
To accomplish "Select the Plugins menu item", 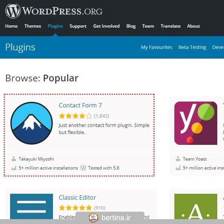I will tap(55, 26).
